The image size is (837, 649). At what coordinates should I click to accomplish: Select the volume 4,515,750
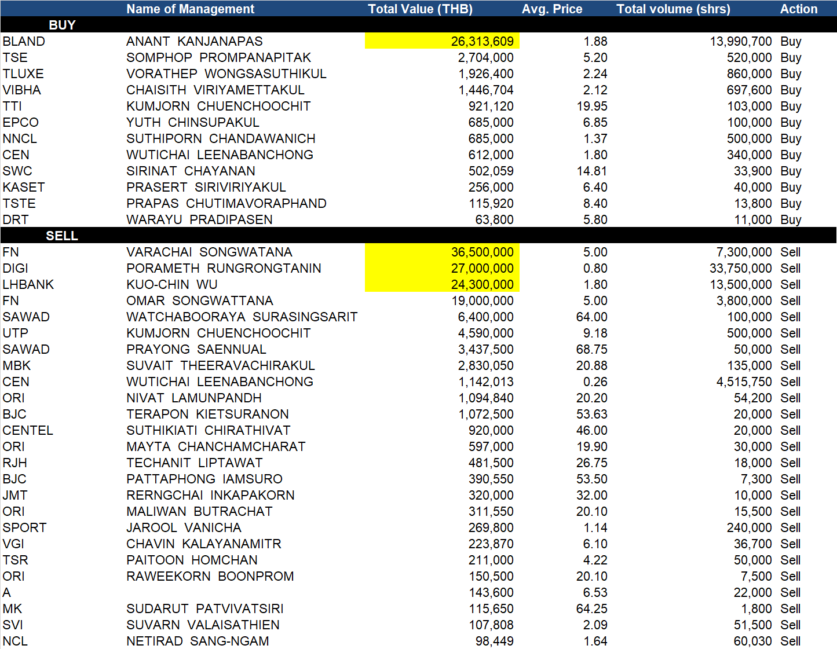(744, 382)
